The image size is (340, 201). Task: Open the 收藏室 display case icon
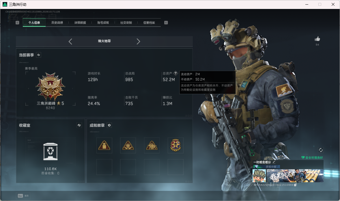point(51,152)
